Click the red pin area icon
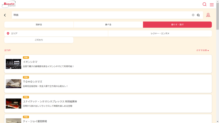The image size is (219, 123). coord(8,33)
